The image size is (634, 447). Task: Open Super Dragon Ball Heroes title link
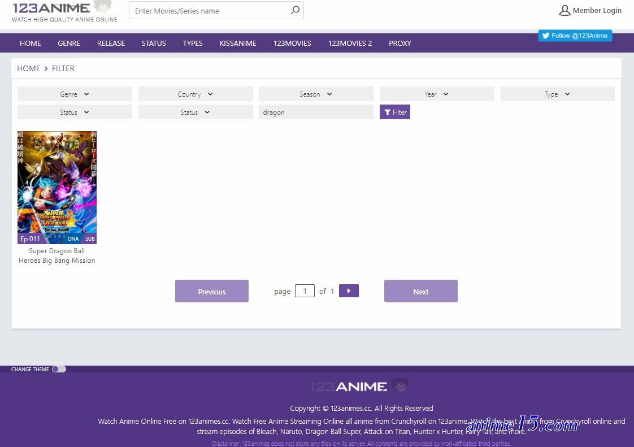(x=57, y=255)
